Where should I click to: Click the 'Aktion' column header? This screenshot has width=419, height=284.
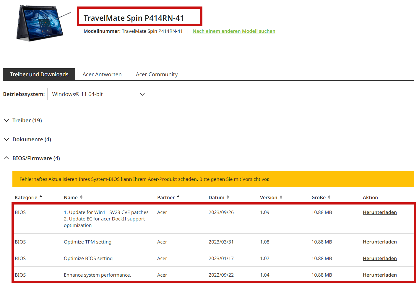coord(370,197)
